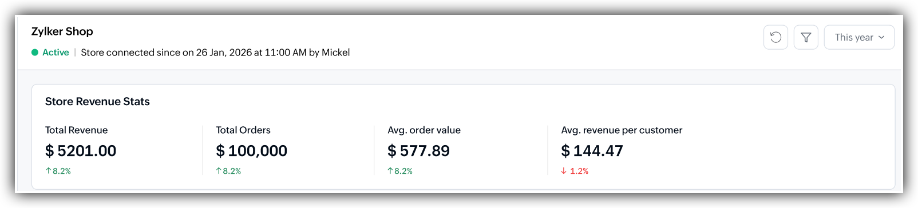Select the Active status label
918x208 pixels.
[56, 53]
